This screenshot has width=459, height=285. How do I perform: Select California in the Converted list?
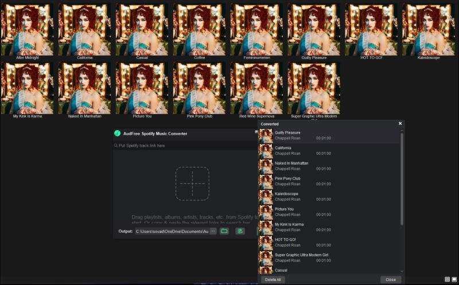(x=329, y=151)
